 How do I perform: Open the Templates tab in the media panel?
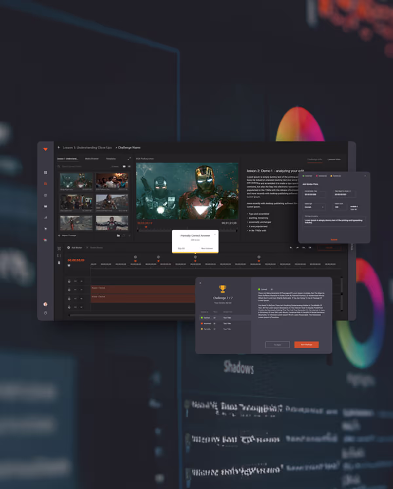111,159
